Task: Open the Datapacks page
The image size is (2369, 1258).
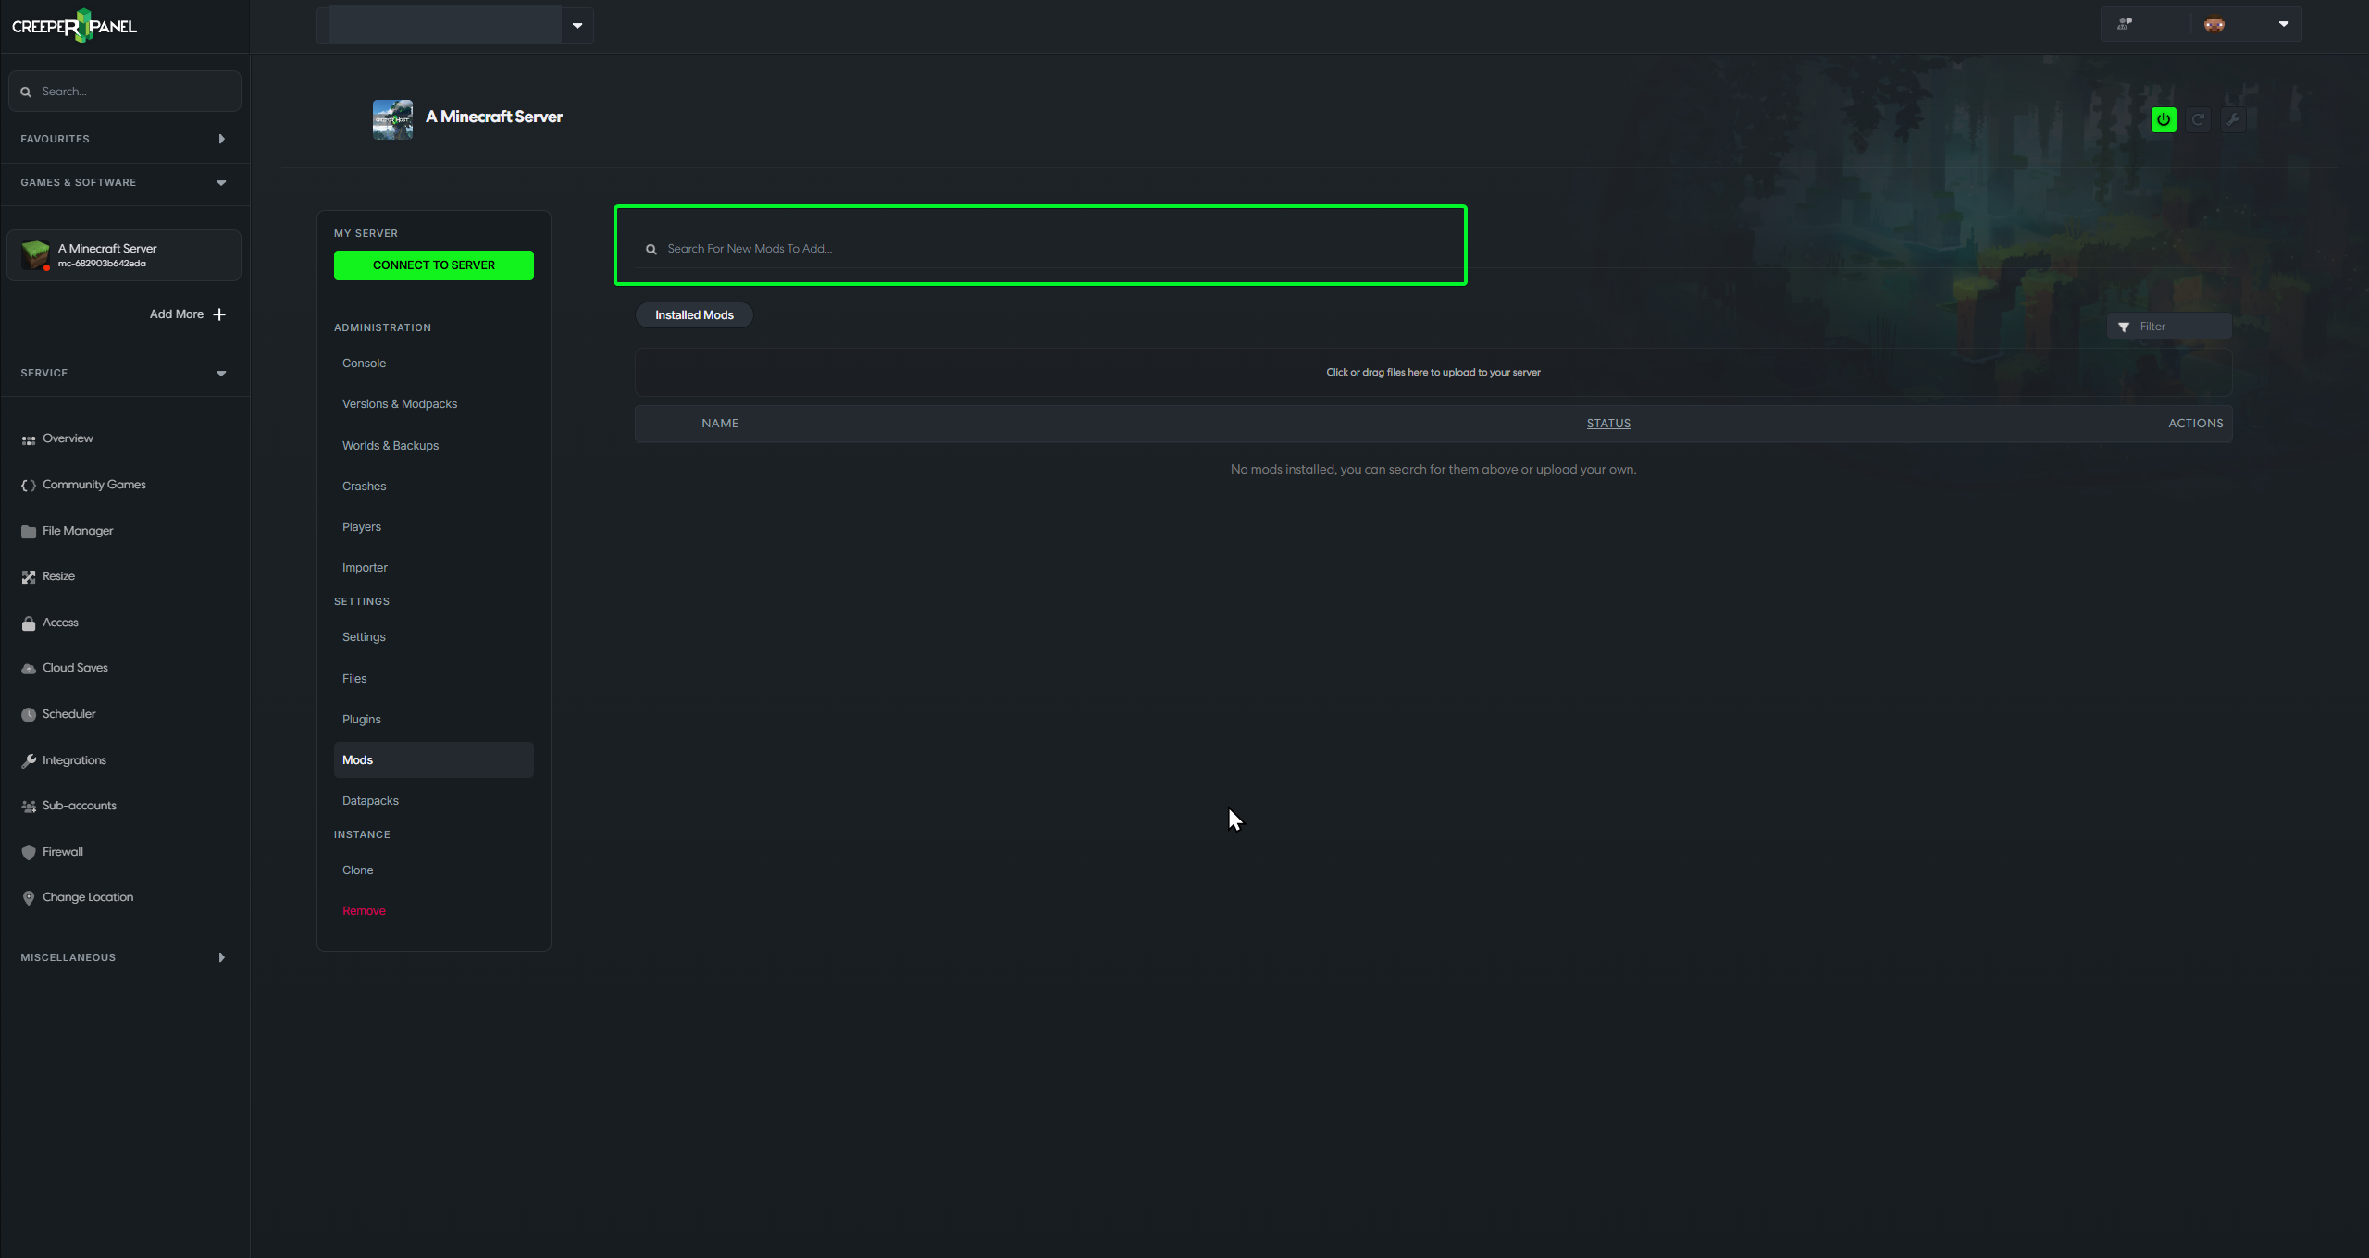Action: click(370, 801)
